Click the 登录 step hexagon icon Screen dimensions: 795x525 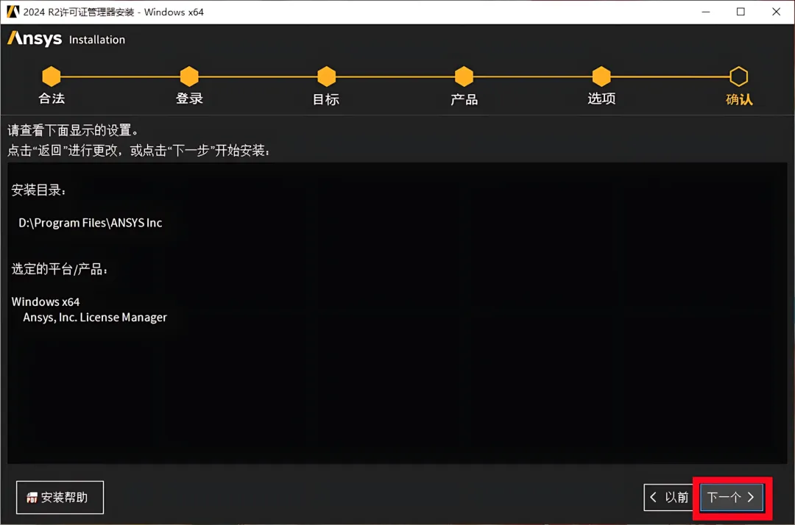[189, 76]
